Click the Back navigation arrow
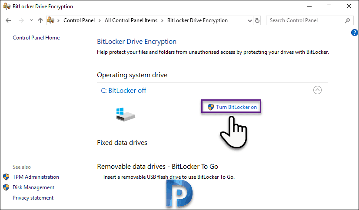The width and height of the screenshot is (359, 210). coord(8,20)
